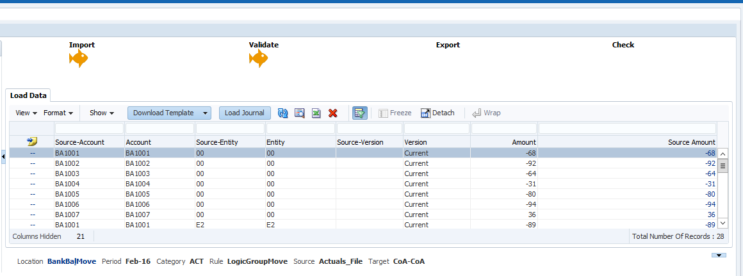Select Source-Account BA1007 cell
This screenshot has width=743, height=276.
coord(89,215)
